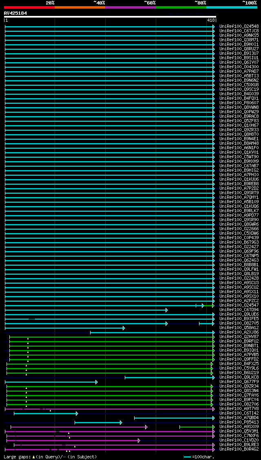Open hit UniRef100_P80607
This screenshot has height=460, width=261.
coord(239,103)
